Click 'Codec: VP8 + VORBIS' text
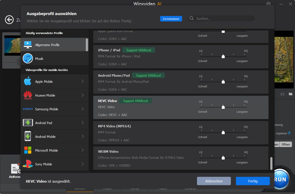 point(114,165)
